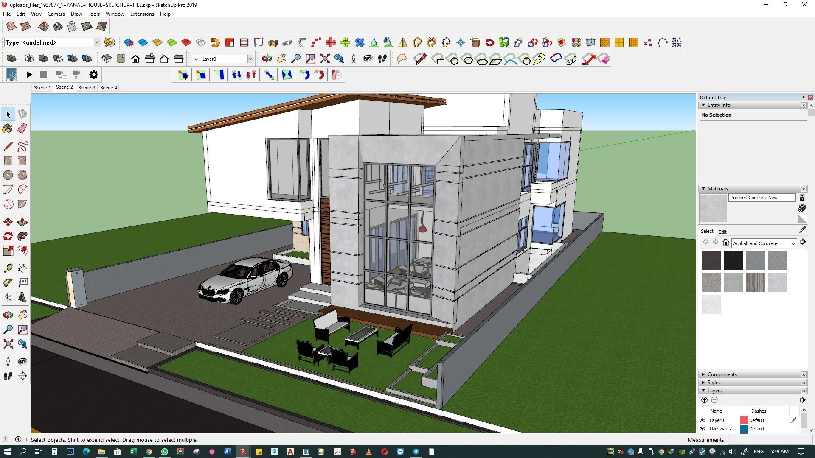This screenshot has height=458, width=815.
Task: Open LiveSync settings gear
Action: (93, 75)
